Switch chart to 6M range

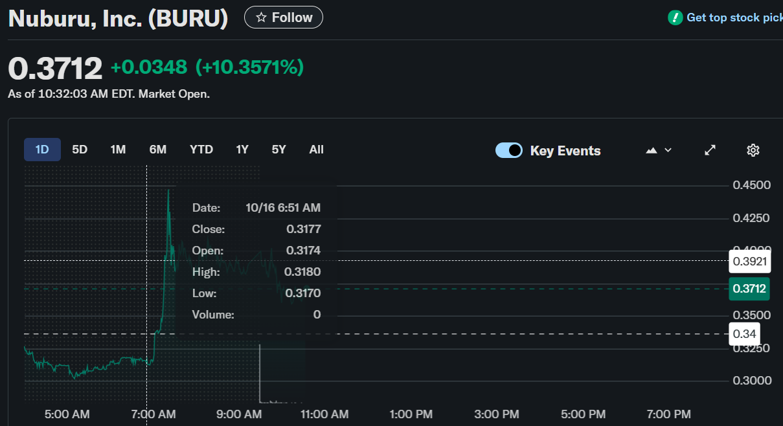tap(158, 150)
